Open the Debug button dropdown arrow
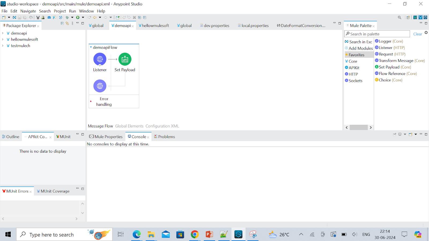The width and height of the screenshot is (429, 241). click(x=72, y=17)
